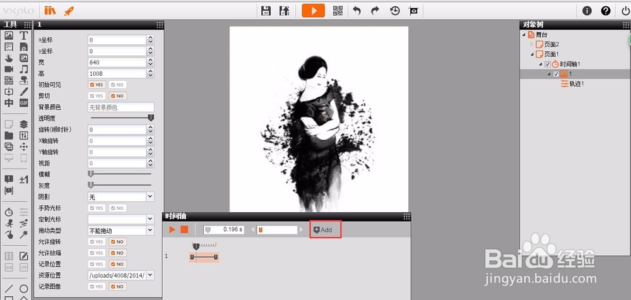Screen dimensions: 631x300
Task: Collapse the 时间轴1 tree node
Action: pos(541,64)
